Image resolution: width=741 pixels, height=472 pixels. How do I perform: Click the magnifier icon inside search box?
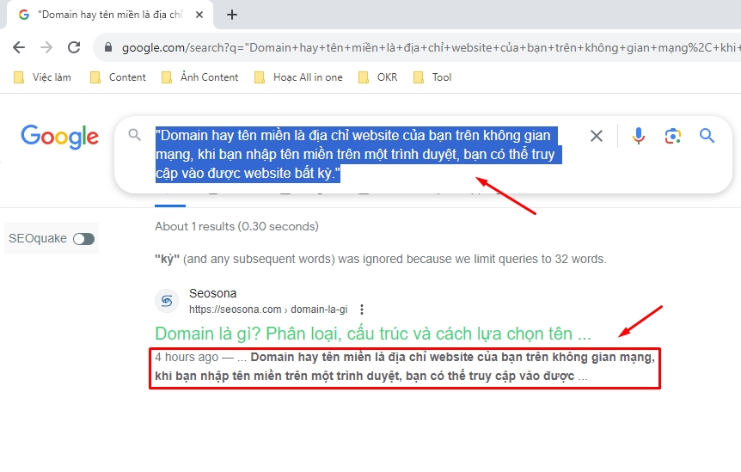(x=135, y=135)
